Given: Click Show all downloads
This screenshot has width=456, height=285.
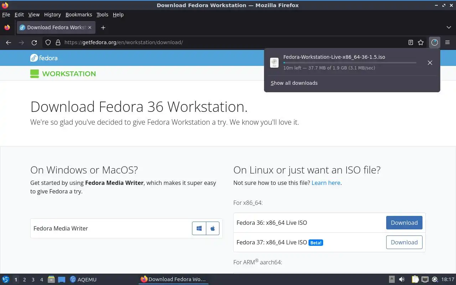Looking at the screenshot, I should pyautogui.click(x=294, y=83).
